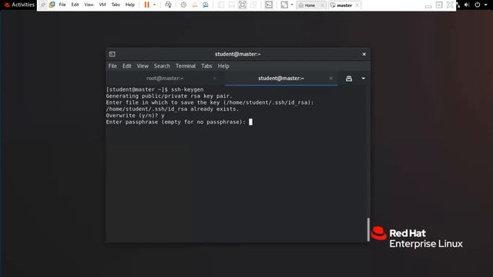Click the 'Overwrite (y/n)? y' line
The height and width of the screenshot is (277, 493).
point(136,115)
